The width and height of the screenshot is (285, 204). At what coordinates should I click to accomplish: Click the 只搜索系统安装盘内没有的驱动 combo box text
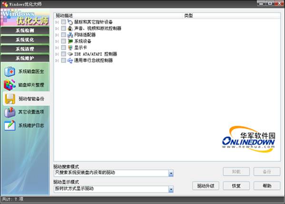85,173
